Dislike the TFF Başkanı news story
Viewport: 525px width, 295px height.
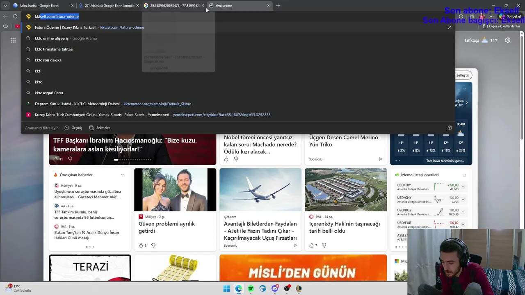pyautogui.click(x=70, y=159)
